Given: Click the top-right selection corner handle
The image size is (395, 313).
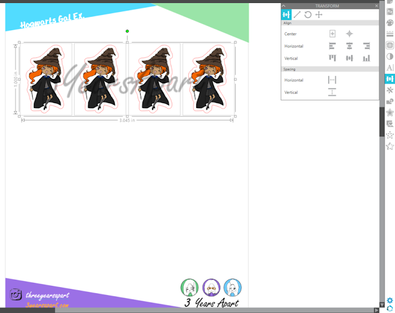Looking at the screenshot, I should (x=235, y=43).
